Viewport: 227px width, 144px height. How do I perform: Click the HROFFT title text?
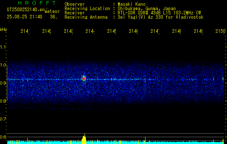37,3
